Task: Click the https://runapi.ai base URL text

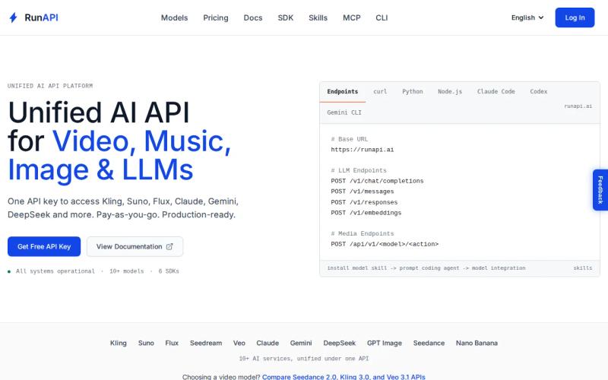Action: 363,150
